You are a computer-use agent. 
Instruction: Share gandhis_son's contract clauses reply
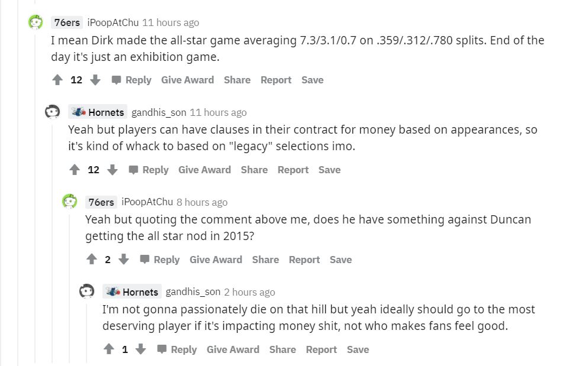254,170
